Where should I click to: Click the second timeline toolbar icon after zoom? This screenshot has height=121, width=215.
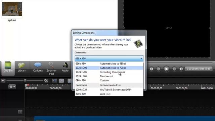pyautogui.click(x=61, y=81)
